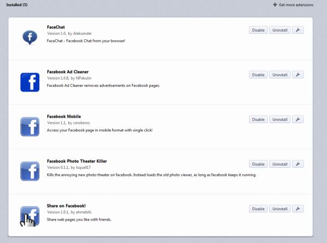Uninstall Facebook Photo Theater Killer
Image resolution: width=327 pixels, height=243 pixels.
[x=280, y=164]
